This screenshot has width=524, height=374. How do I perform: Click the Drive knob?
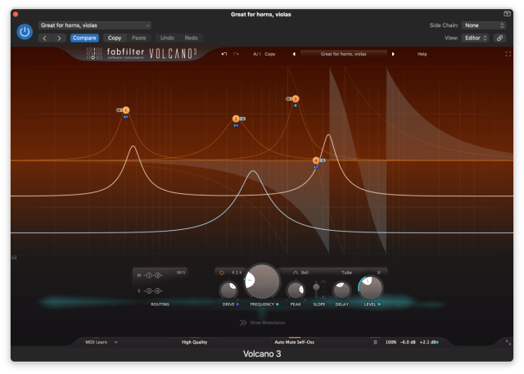228,291
